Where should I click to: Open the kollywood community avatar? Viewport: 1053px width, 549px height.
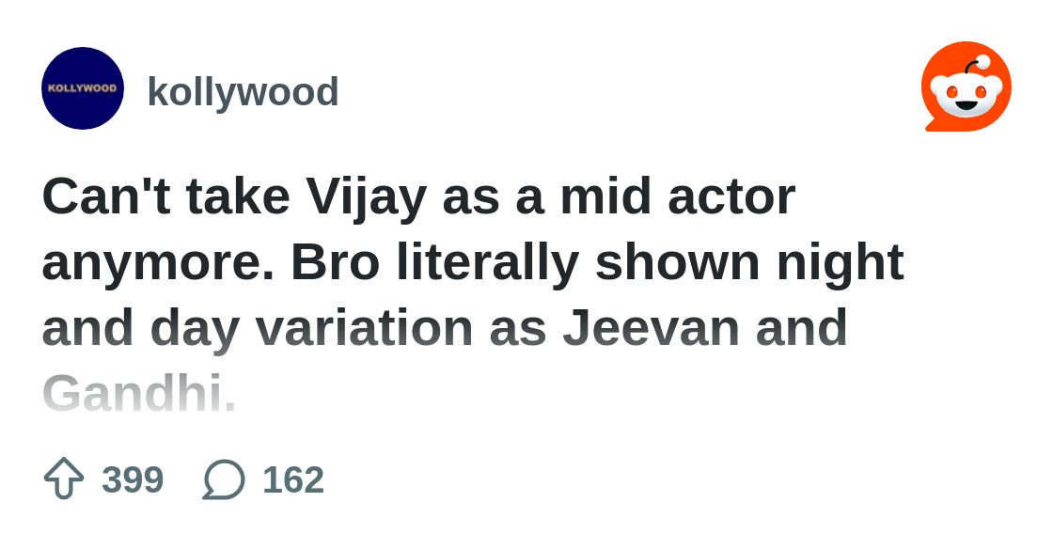point(83,88)
